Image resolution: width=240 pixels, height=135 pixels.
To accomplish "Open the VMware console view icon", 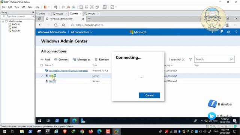I will pos(105,7).
